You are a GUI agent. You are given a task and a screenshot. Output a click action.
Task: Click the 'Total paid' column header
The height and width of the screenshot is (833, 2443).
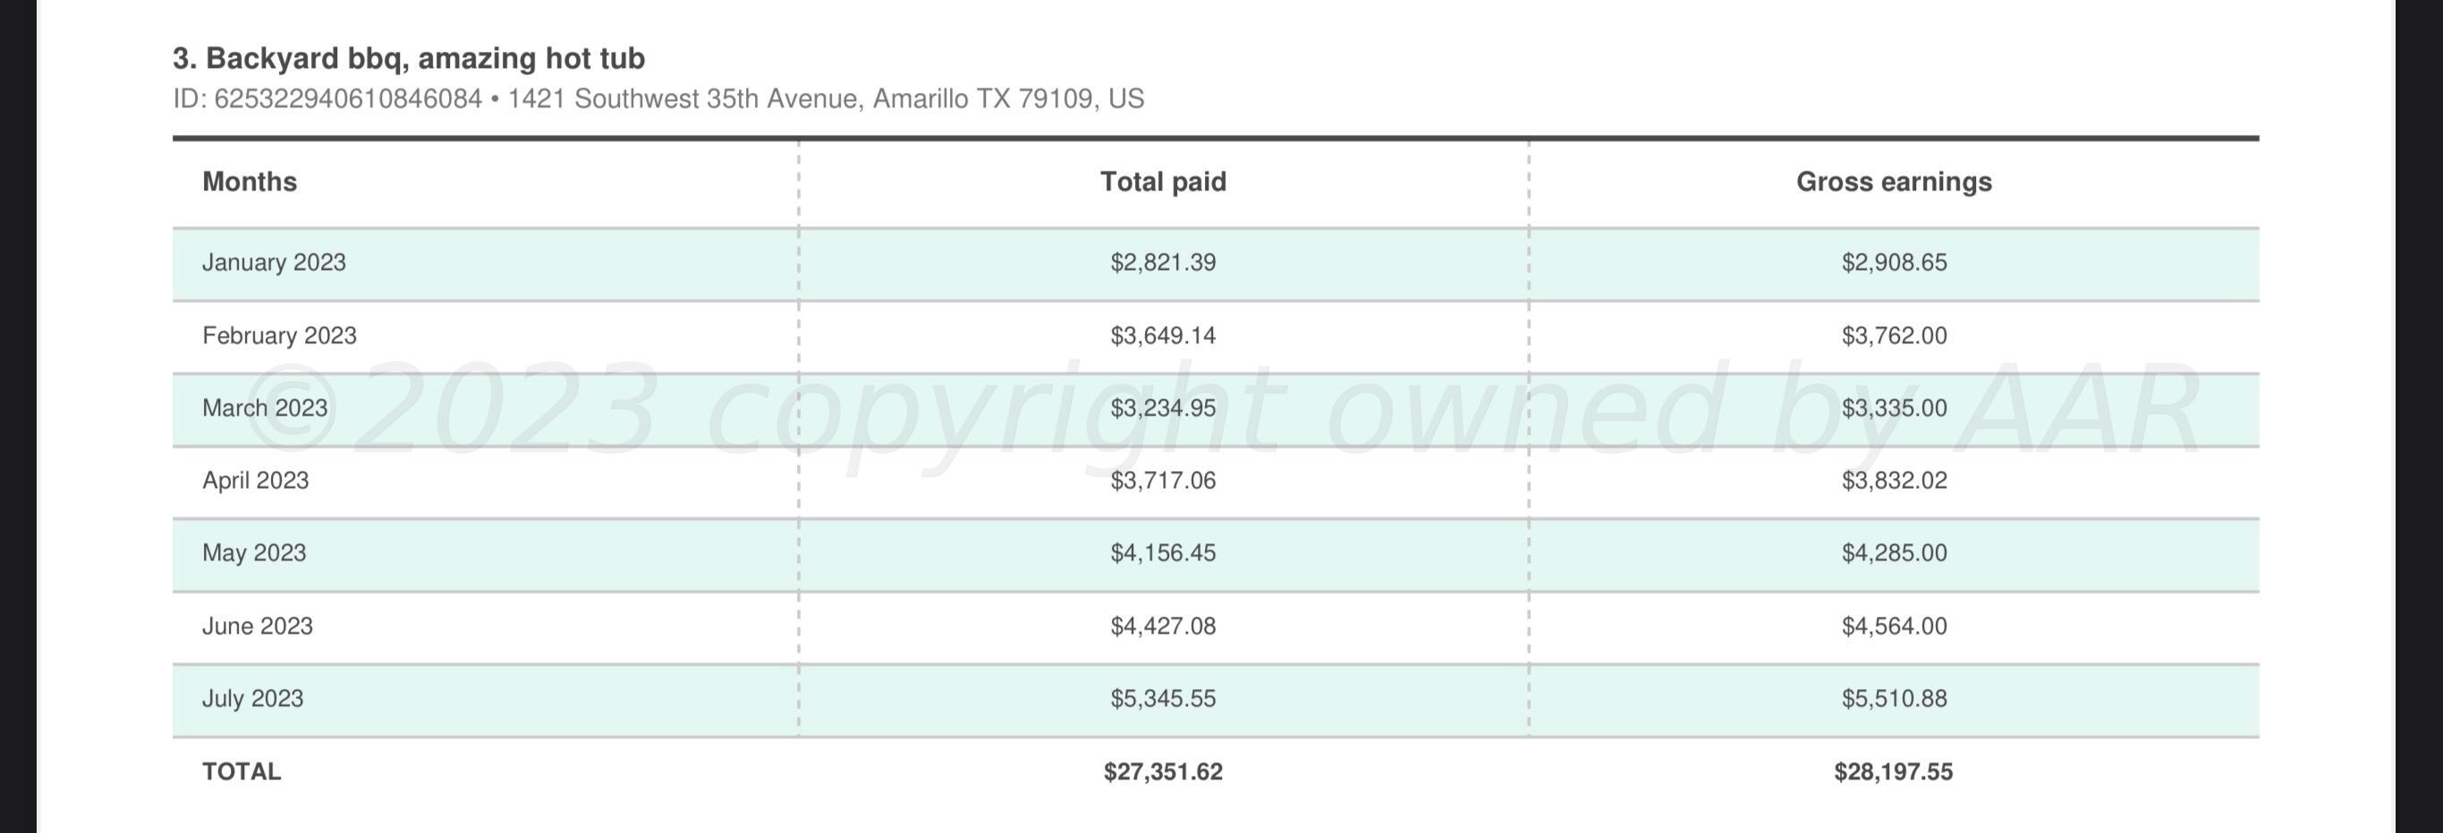[x=1163, y=182]
